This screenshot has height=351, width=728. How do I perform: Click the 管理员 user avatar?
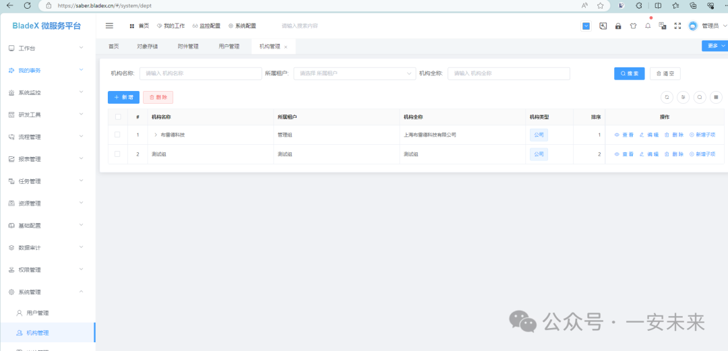tap(693, 26)
